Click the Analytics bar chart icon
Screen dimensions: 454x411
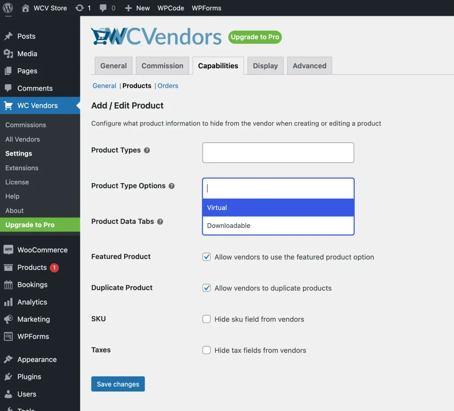point(8,302)
